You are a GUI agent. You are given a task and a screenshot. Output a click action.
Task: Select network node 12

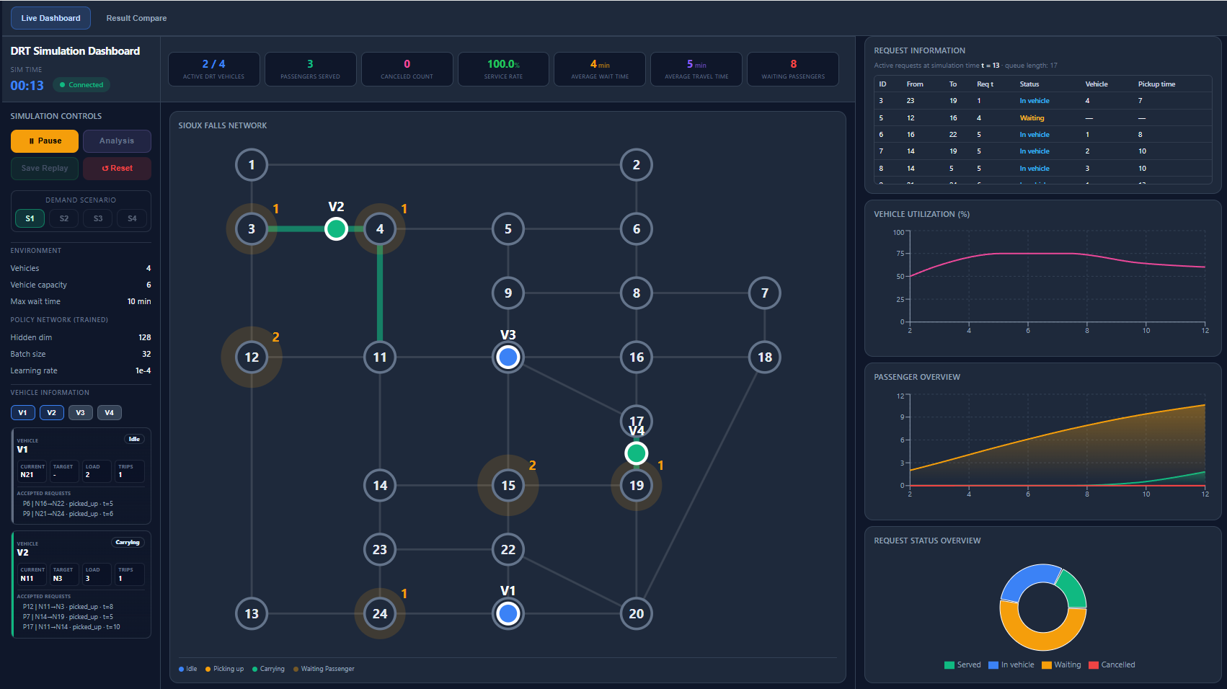point(252,357)
